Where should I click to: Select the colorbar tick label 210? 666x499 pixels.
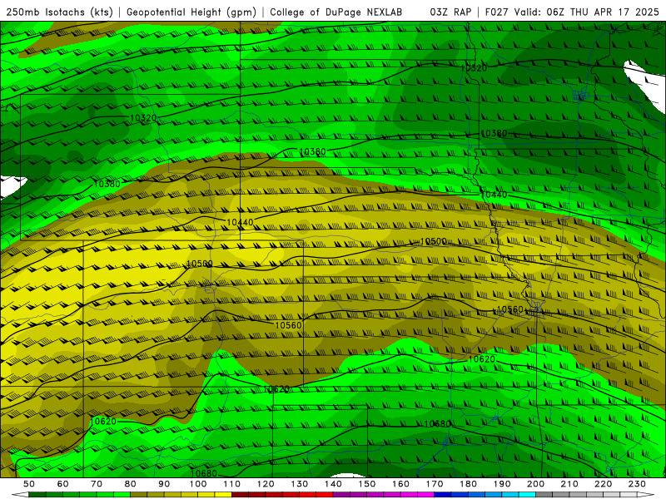(x=569, y=484)
